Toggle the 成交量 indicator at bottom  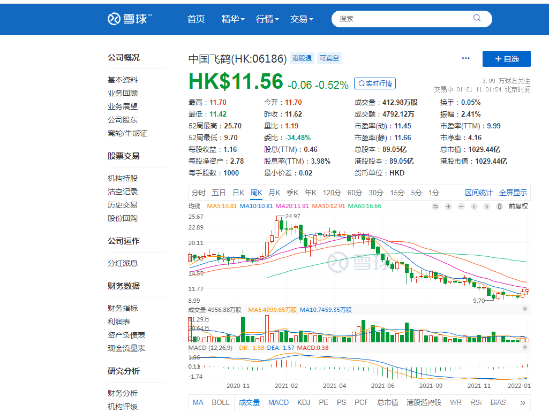pyautogui.click(x=249, y=402)
